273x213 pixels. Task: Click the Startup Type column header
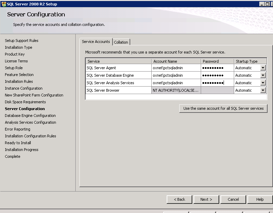250,61
